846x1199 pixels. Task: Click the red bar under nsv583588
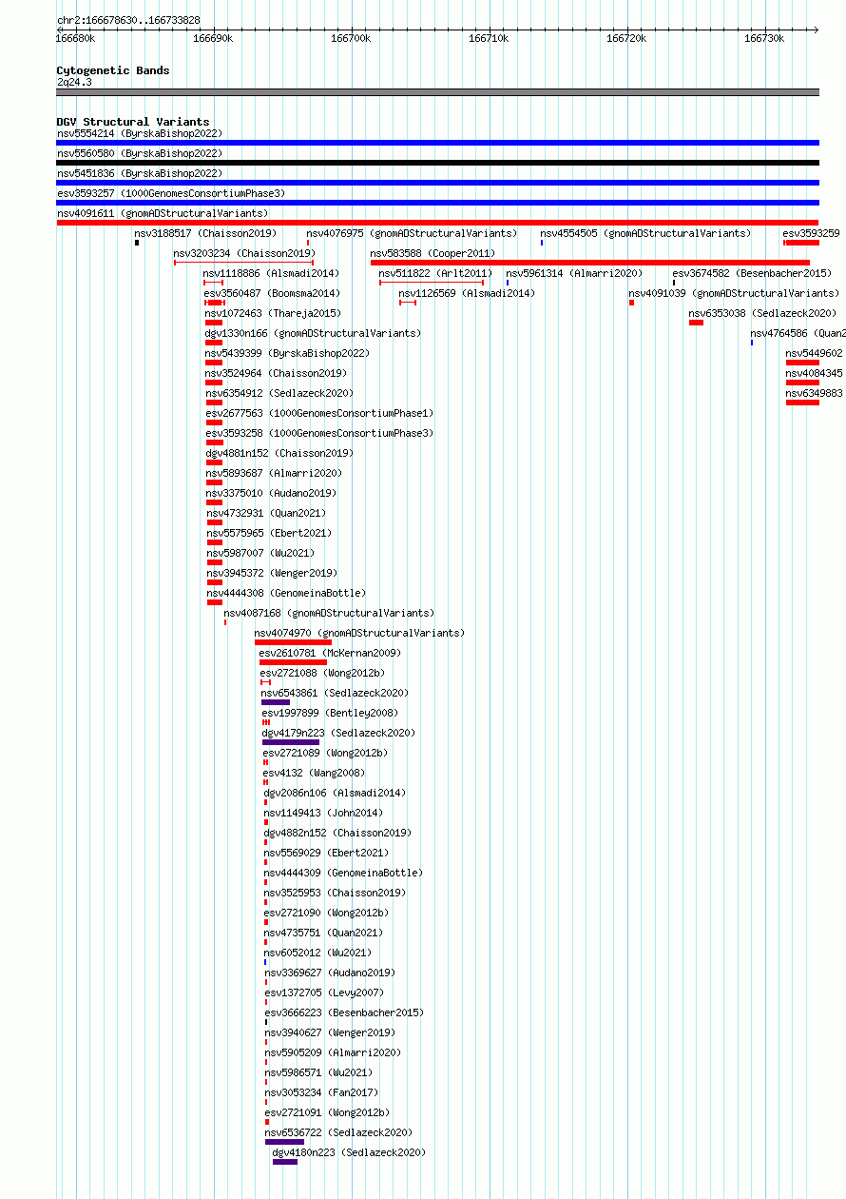(589, 263)
